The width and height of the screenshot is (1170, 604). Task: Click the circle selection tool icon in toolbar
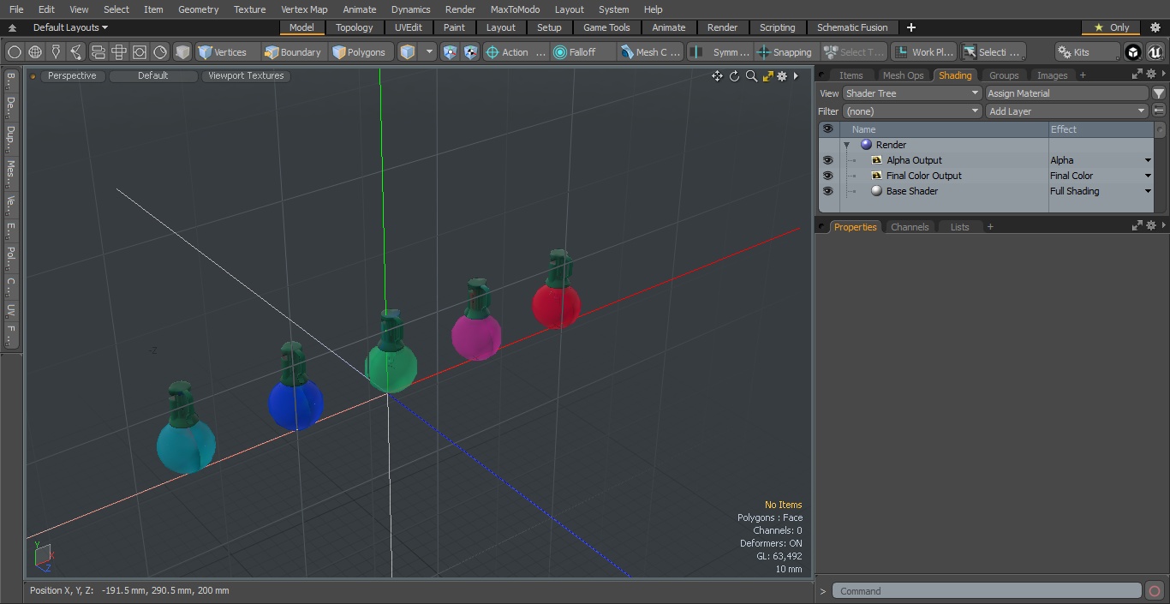[x=15, y=52]
